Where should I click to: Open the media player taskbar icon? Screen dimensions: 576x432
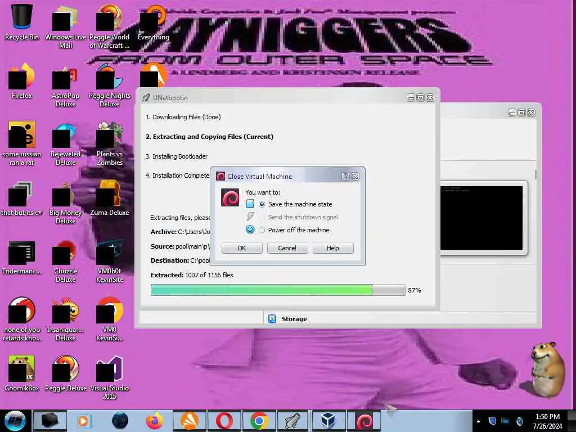[83, 421]
